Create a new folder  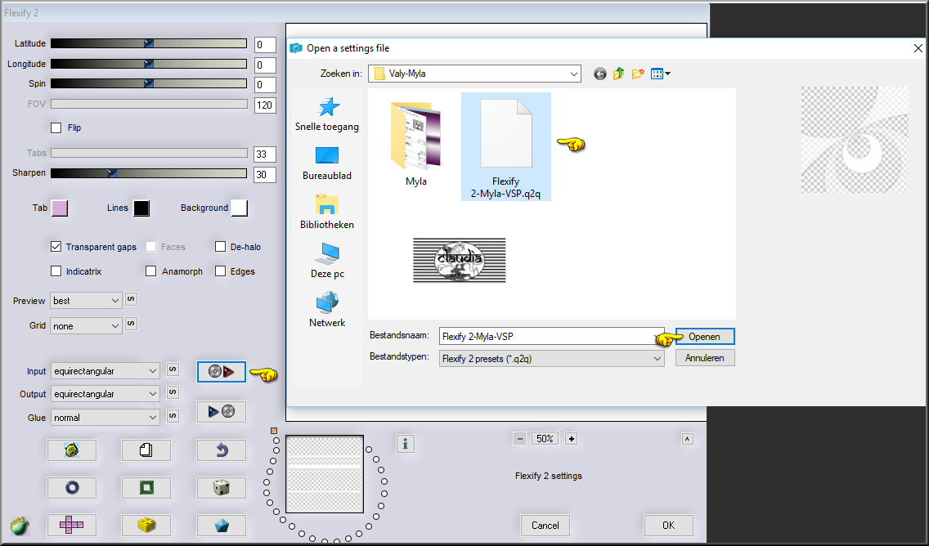coord(638,74)
